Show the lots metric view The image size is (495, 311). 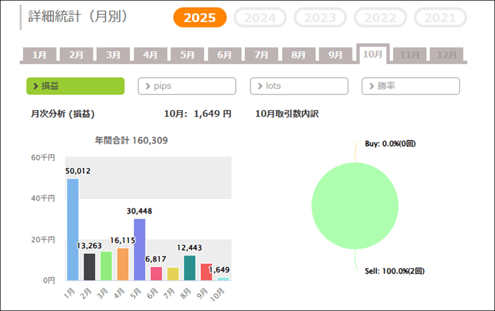[299, 86]
